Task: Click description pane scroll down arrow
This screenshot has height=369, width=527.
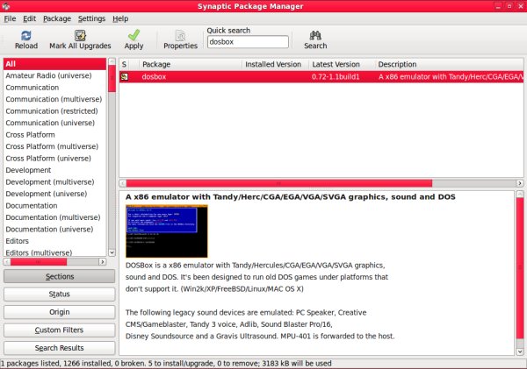Action: coord(520,351)
